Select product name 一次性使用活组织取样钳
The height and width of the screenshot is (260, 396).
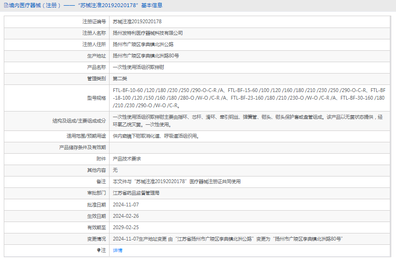(138, 67)
